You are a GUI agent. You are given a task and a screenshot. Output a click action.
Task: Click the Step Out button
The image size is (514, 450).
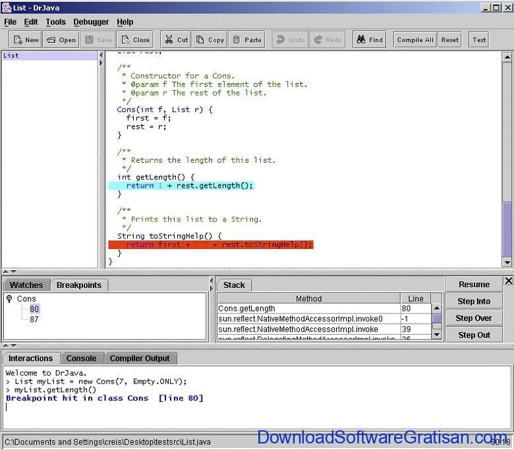[474, 335]
